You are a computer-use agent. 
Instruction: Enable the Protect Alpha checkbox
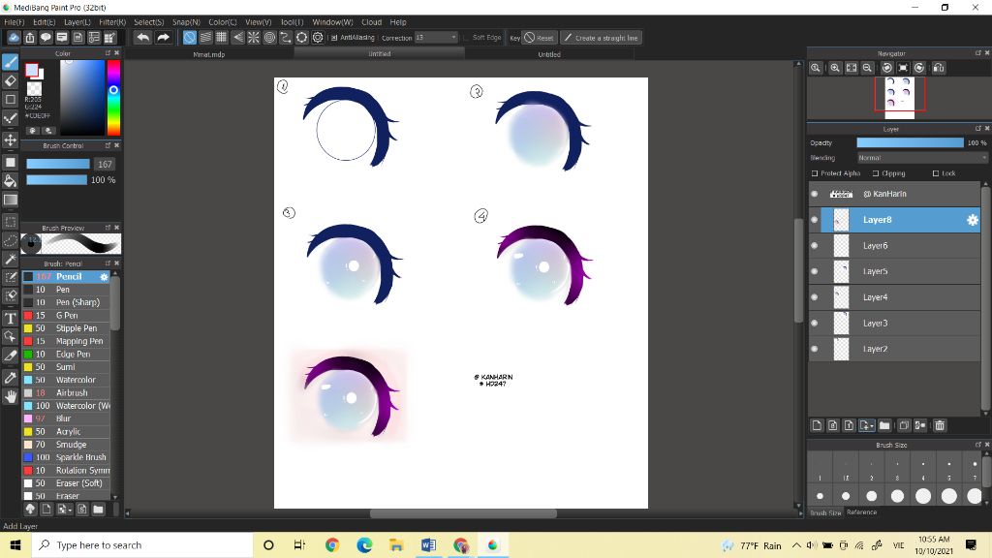[x=816, y=173]
